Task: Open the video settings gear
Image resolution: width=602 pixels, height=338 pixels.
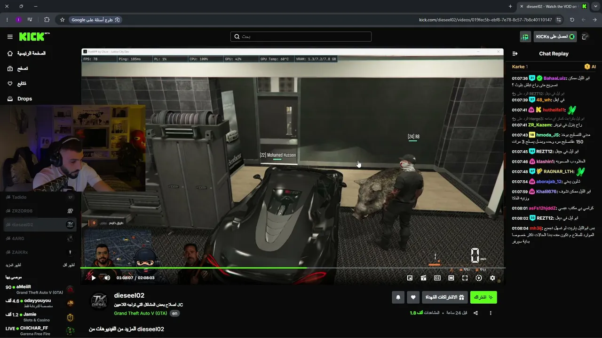Action: point(492,278)
